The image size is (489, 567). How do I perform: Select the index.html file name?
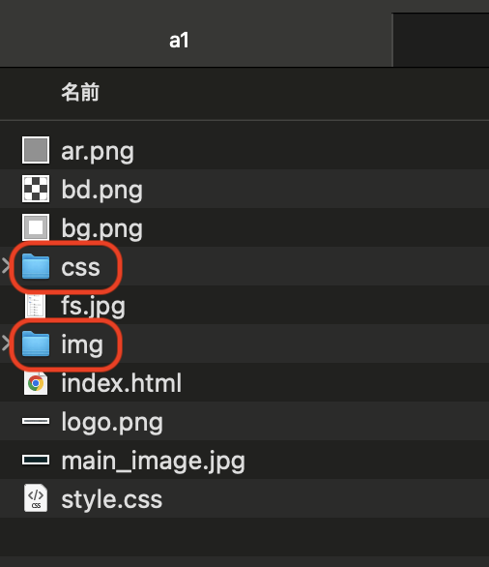(122, 383)
